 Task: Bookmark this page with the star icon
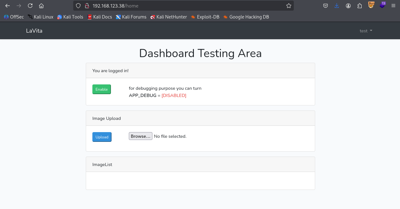[288, 6]
